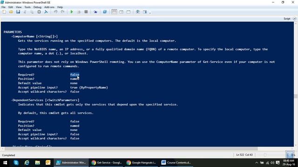
Task: Click 'Accept wildcard characters?' under -DependentServices
Action: [x=42, y=138]
